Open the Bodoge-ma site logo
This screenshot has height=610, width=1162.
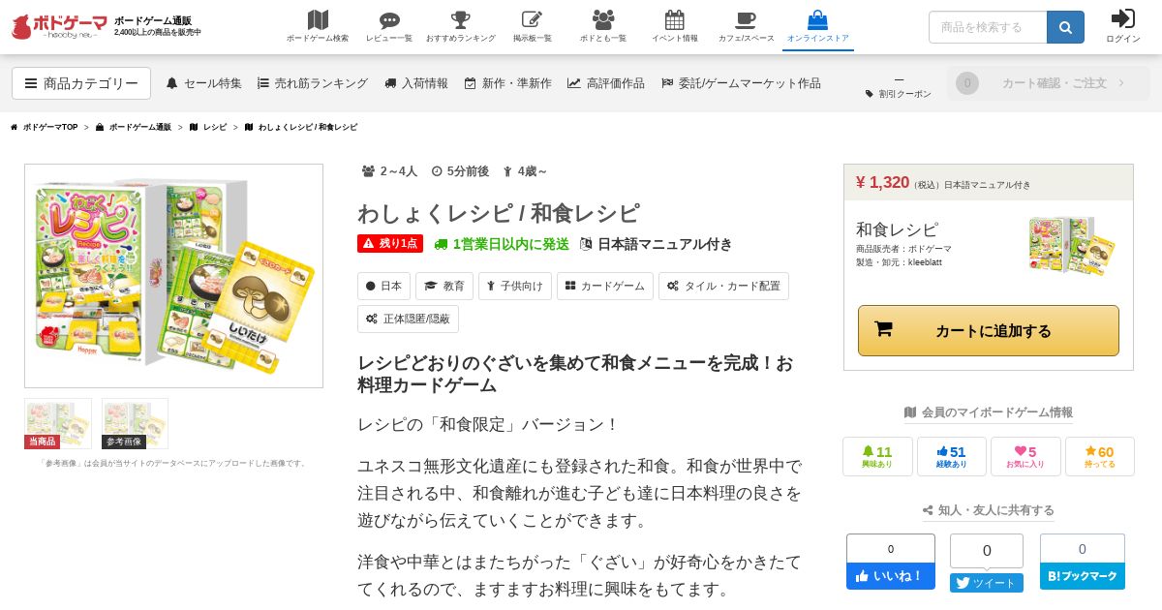(58, 26)
